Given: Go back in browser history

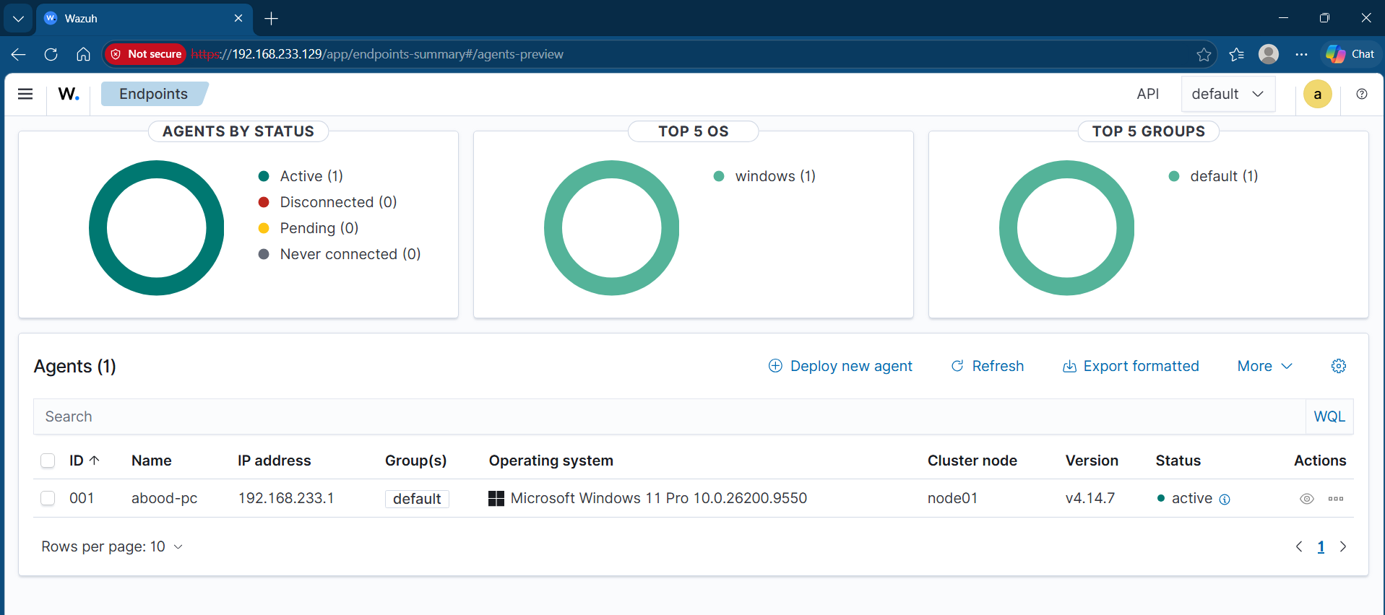Looking at the screenshot, I should (19, 54).
